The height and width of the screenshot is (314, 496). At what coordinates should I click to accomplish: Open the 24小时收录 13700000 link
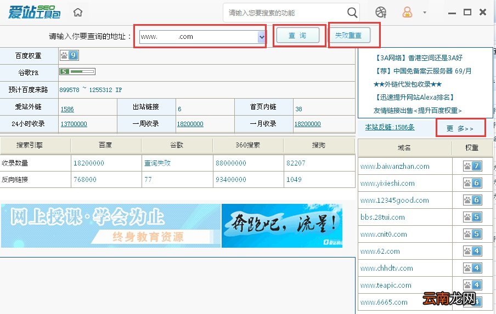click(x=74, y=124)
